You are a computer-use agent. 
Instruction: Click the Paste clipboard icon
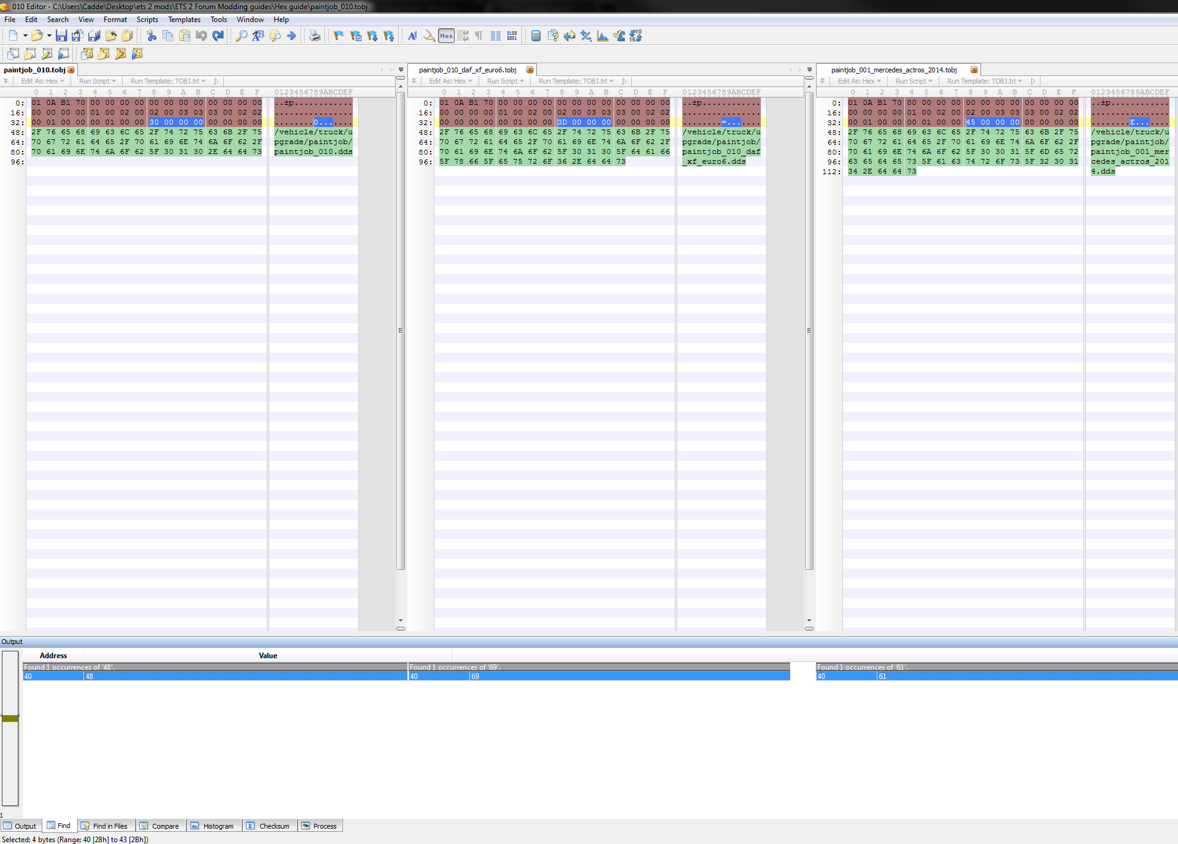[x=184, y=36]
